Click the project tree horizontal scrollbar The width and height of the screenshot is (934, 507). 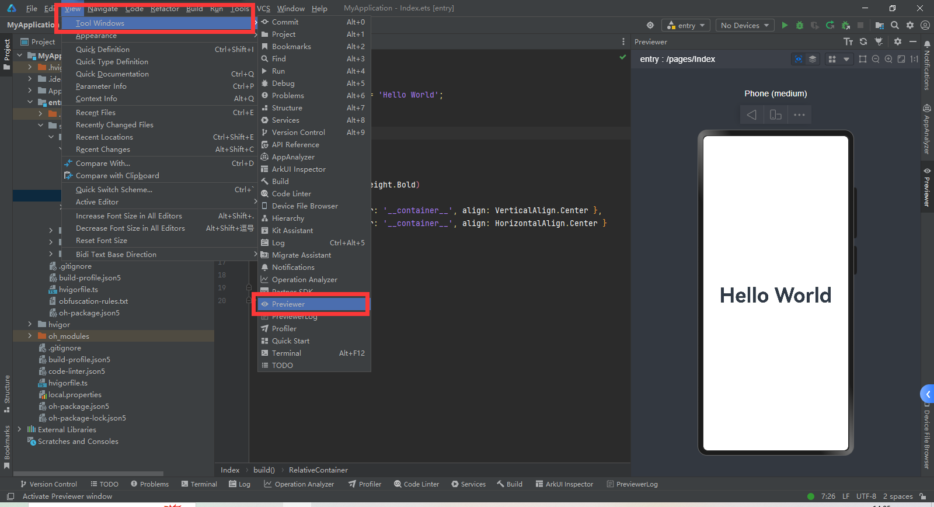[88, 474]
